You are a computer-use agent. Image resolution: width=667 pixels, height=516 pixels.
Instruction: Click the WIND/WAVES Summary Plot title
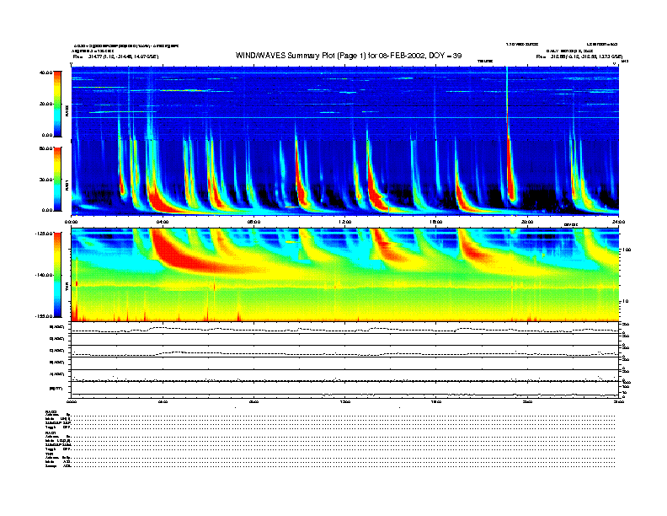349,56
